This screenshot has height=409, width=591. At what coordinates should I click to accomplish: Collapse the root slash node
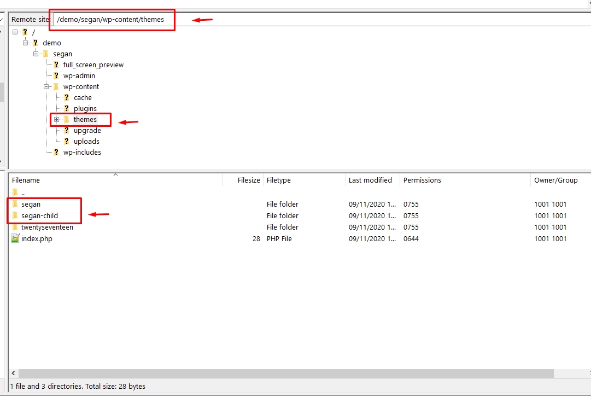(15, 32)
